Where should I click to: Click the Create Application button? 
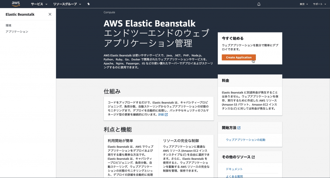[x=239, y=57]
